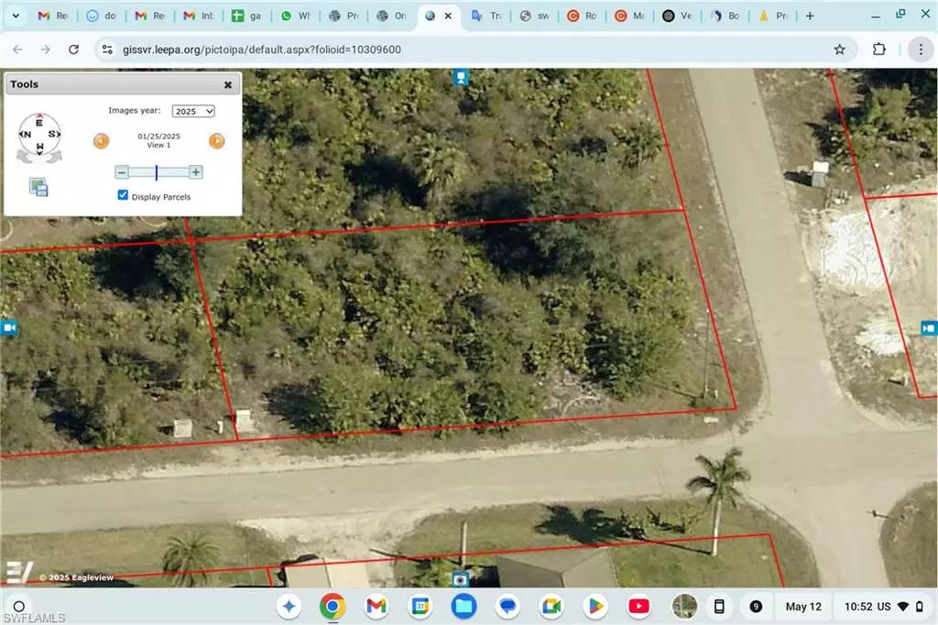Open Chrome's three-dot menu

click(921, 49)
